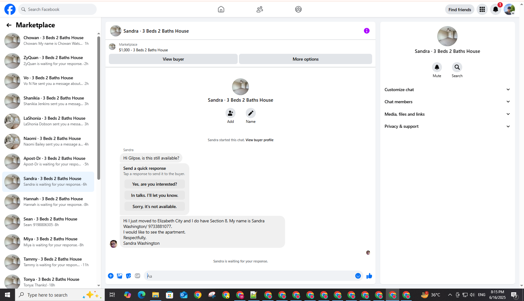Viewport: 524px width, 301px height.
Task: Send quick reply 'Yes, are you interested?'
Action: 154,184
